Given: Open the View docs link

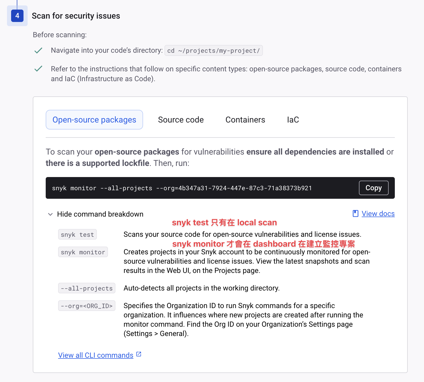Looking at the screenshot, I should [378, 214].
